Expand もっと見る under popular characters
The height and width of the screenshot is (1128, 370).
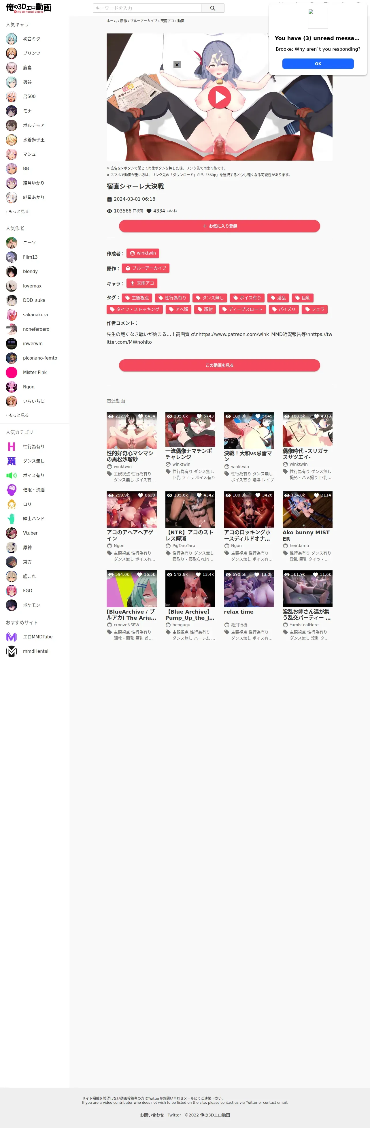pyautogui.click(x=18, y=212)
